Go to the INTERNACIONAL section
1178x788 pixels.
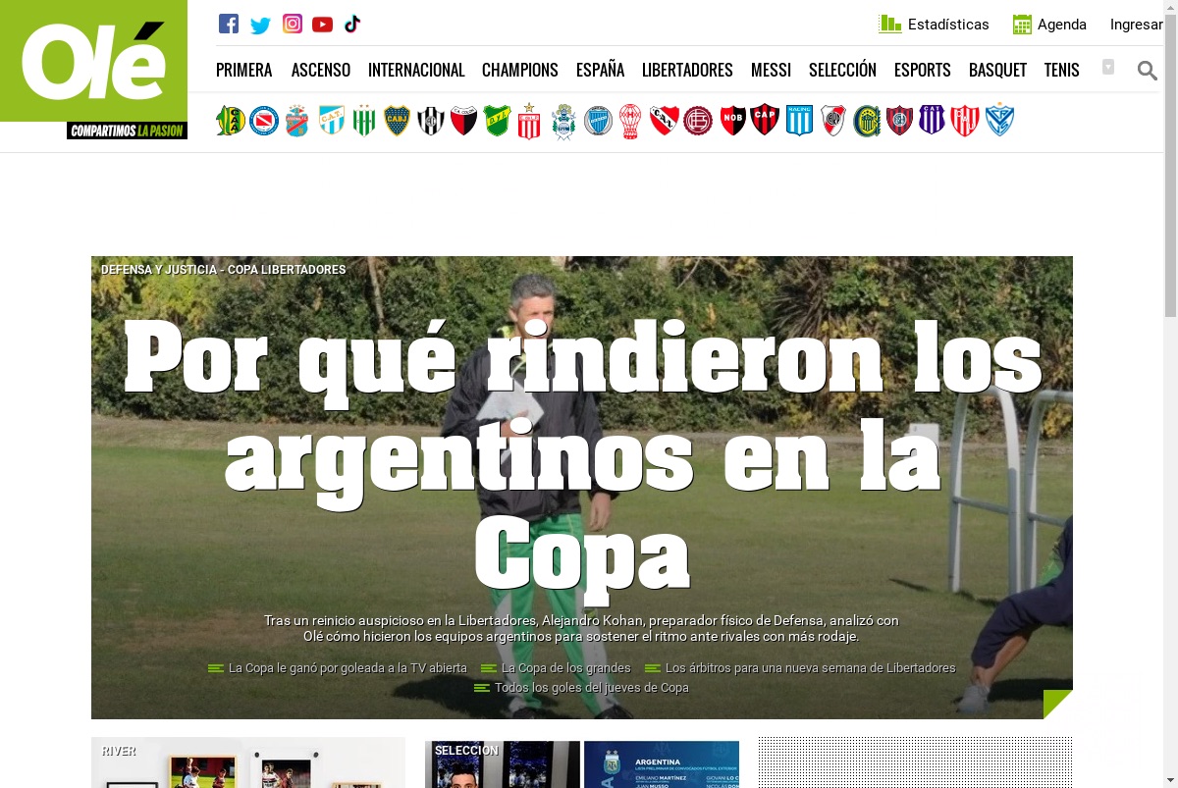[416, 70]
